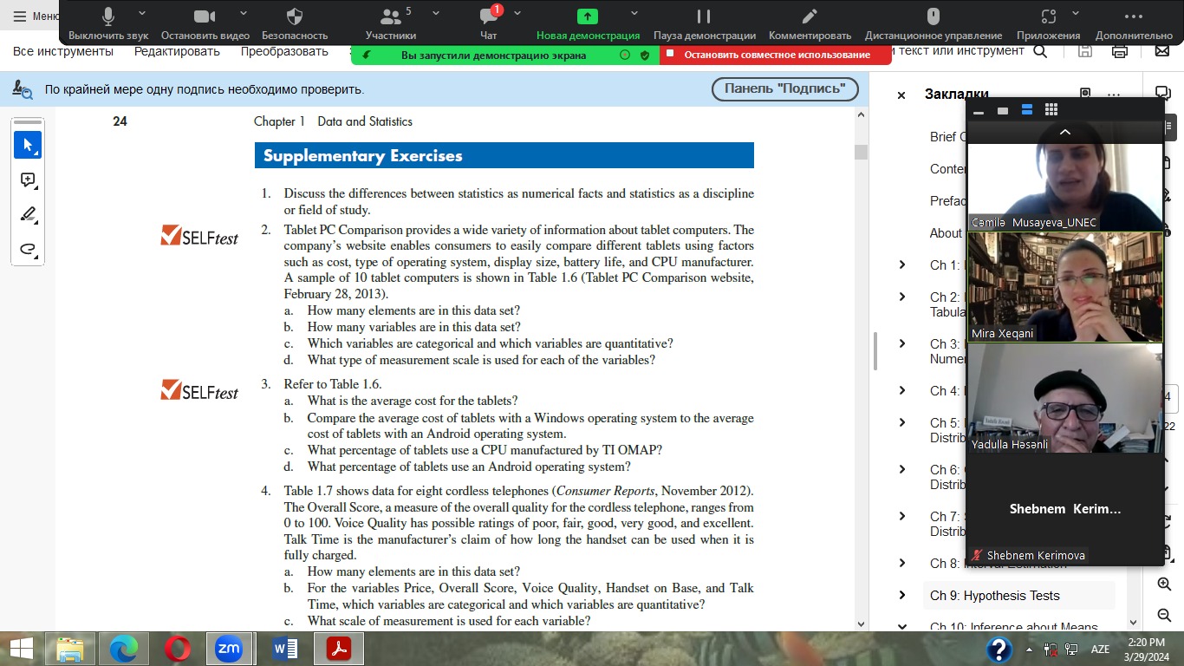Open the Zoom Security shield
This screenshot has height=666, width=1184.
tap(295, 16)
